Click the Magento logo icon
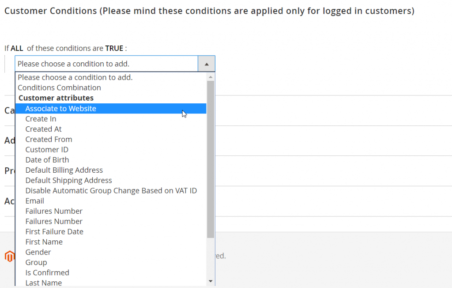Screen dimensions: 452x288 click(9, 256)
